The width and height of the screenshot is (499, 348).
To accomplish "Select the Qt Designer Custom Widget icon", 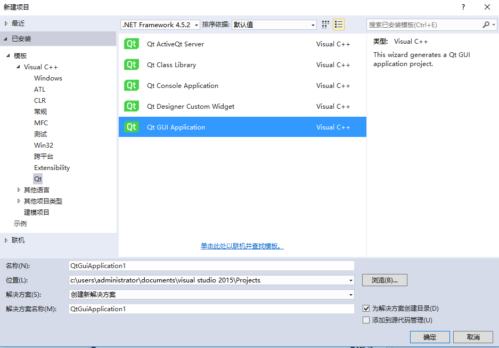I will click(x=131, y=106).
